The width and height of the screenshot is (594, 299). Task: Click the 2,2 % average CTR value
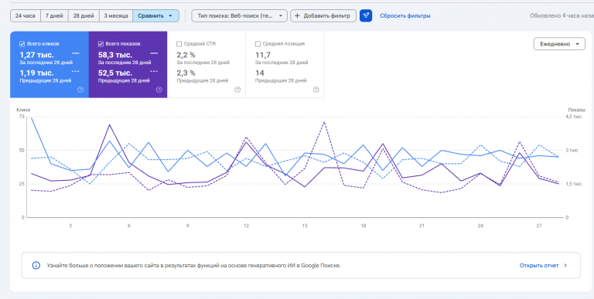(x=186, y=55)
